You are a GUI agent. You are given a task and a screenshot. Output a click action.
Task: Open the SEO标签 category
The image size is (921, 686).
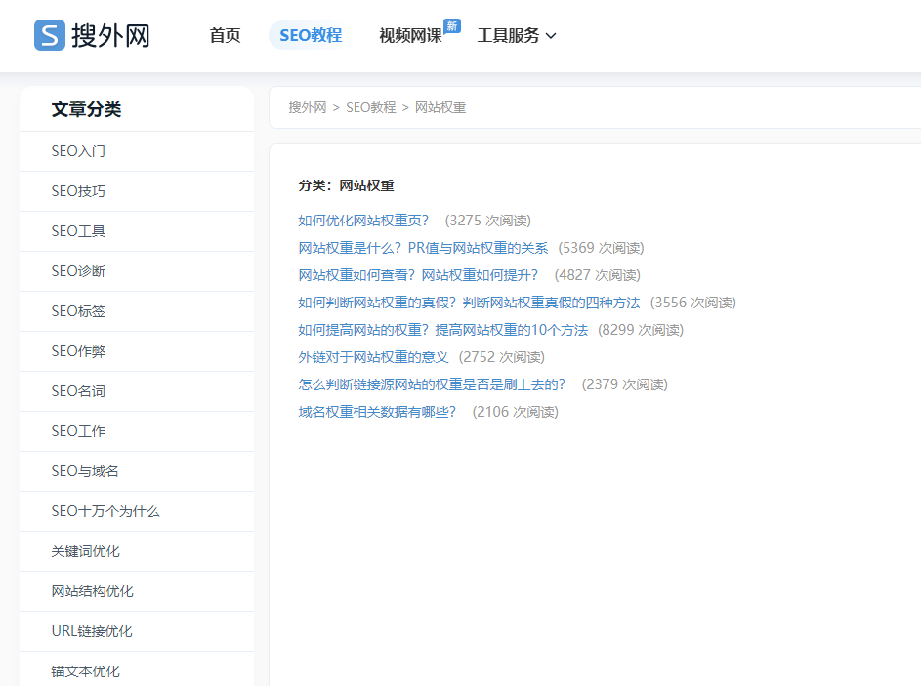point(137,311)
